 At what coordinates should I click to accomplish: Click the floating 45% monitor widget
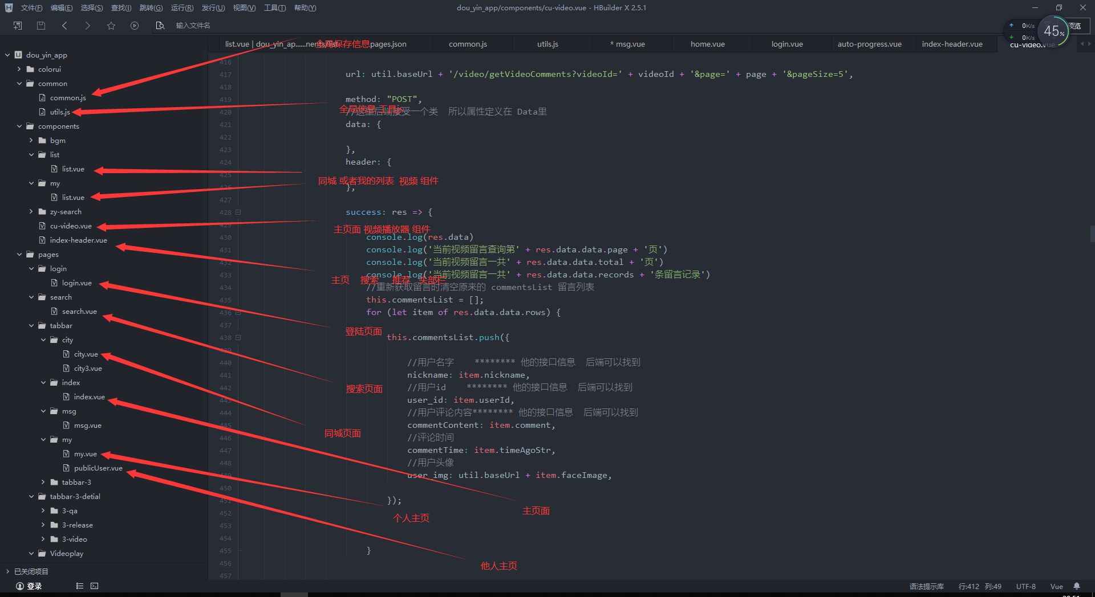tap(1052, 31)
